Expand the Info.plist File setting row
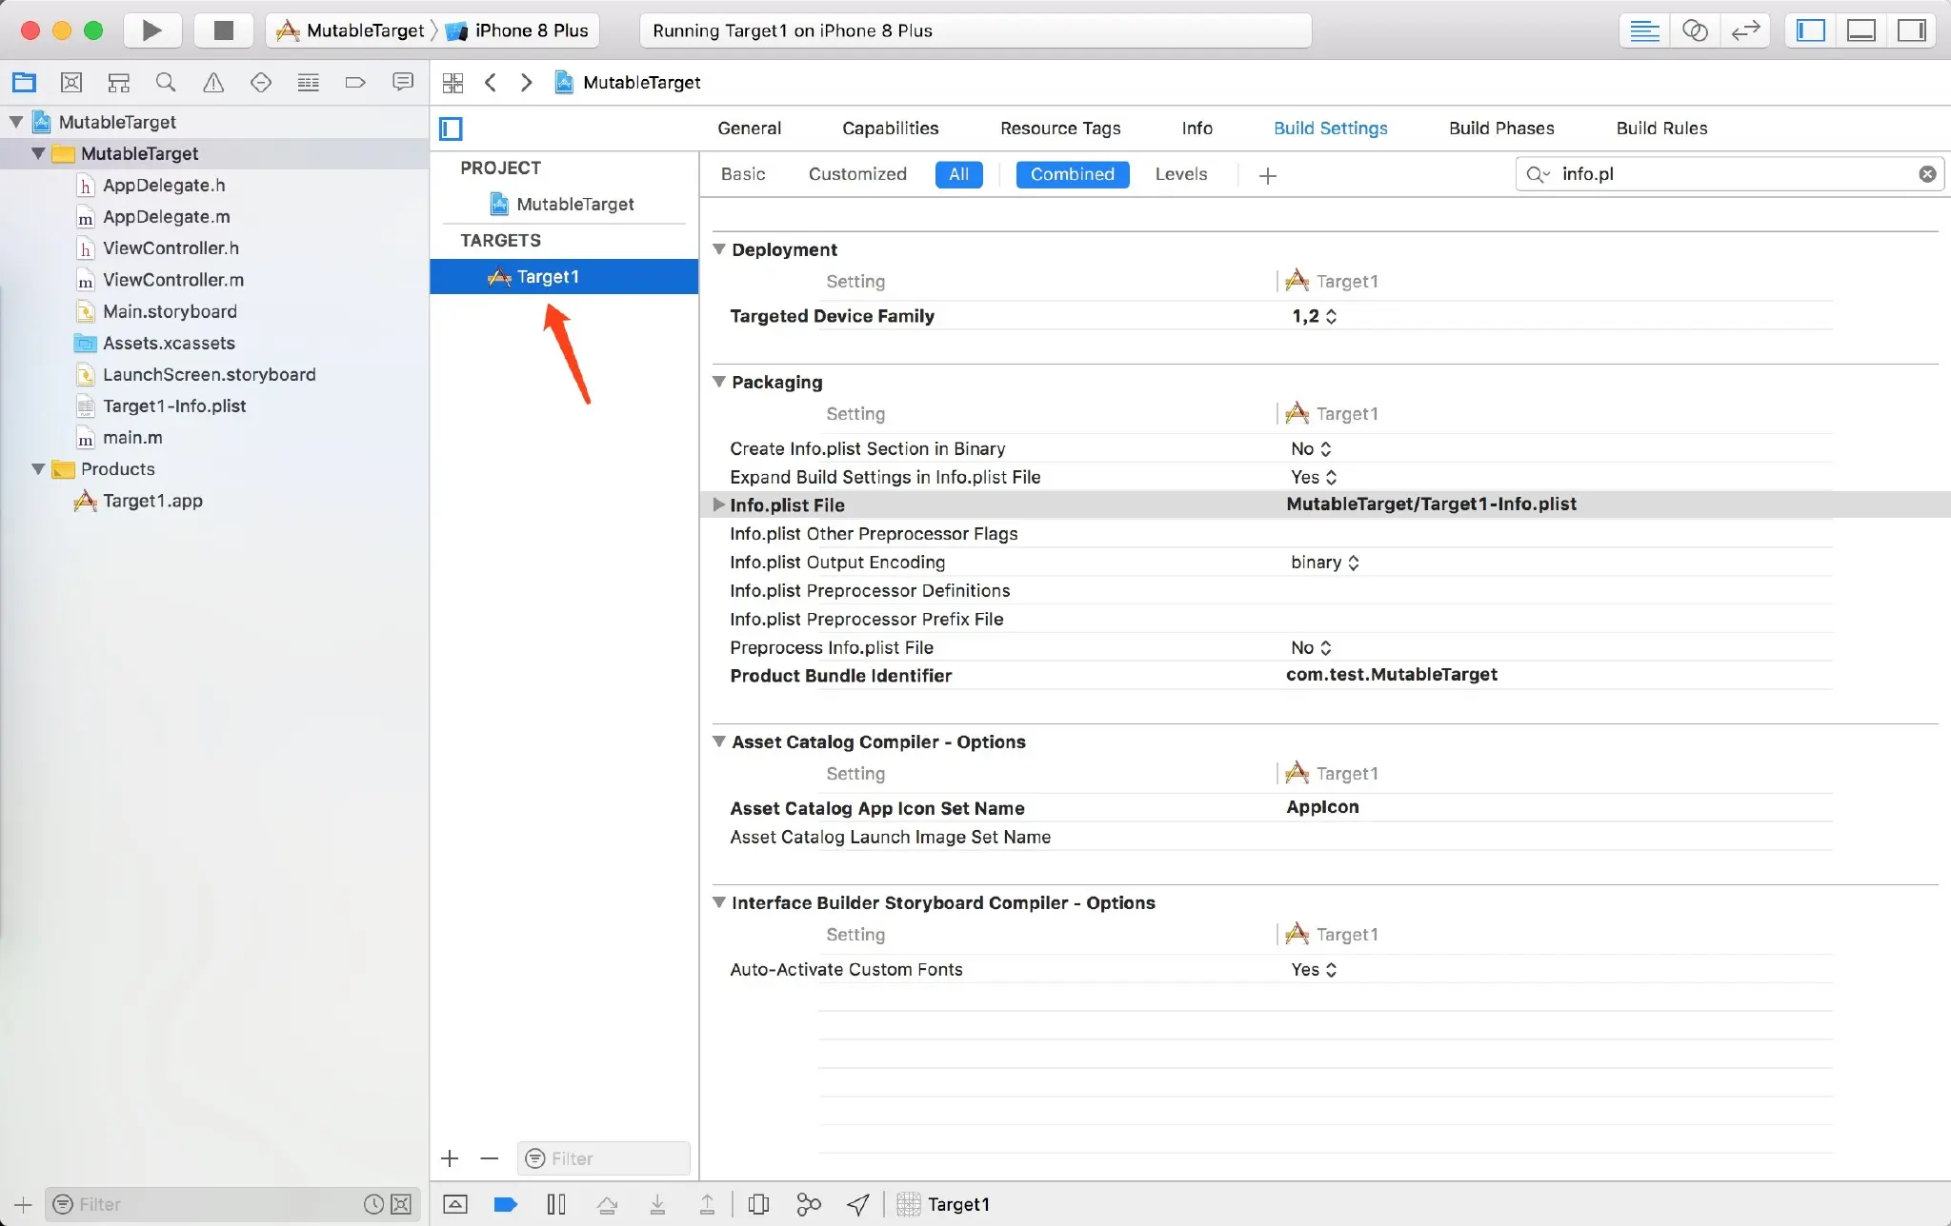The height and width of the screenshot is (1226, 1951). pyautogui.click(x=719, y=504)
